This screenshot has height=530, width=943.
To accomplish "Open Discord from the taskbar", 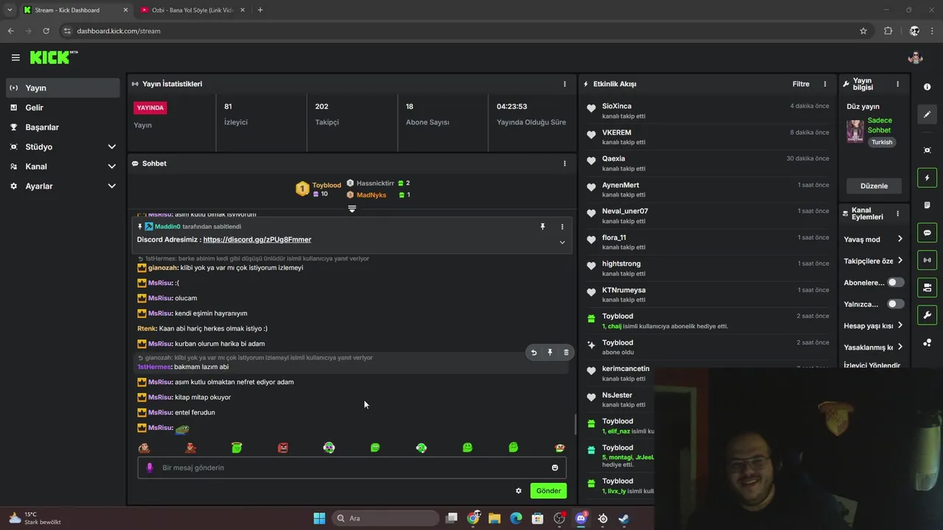I will [581, 518].
